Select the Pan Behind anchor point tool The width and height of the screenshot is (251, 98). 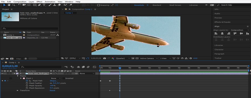pos(29,5)
